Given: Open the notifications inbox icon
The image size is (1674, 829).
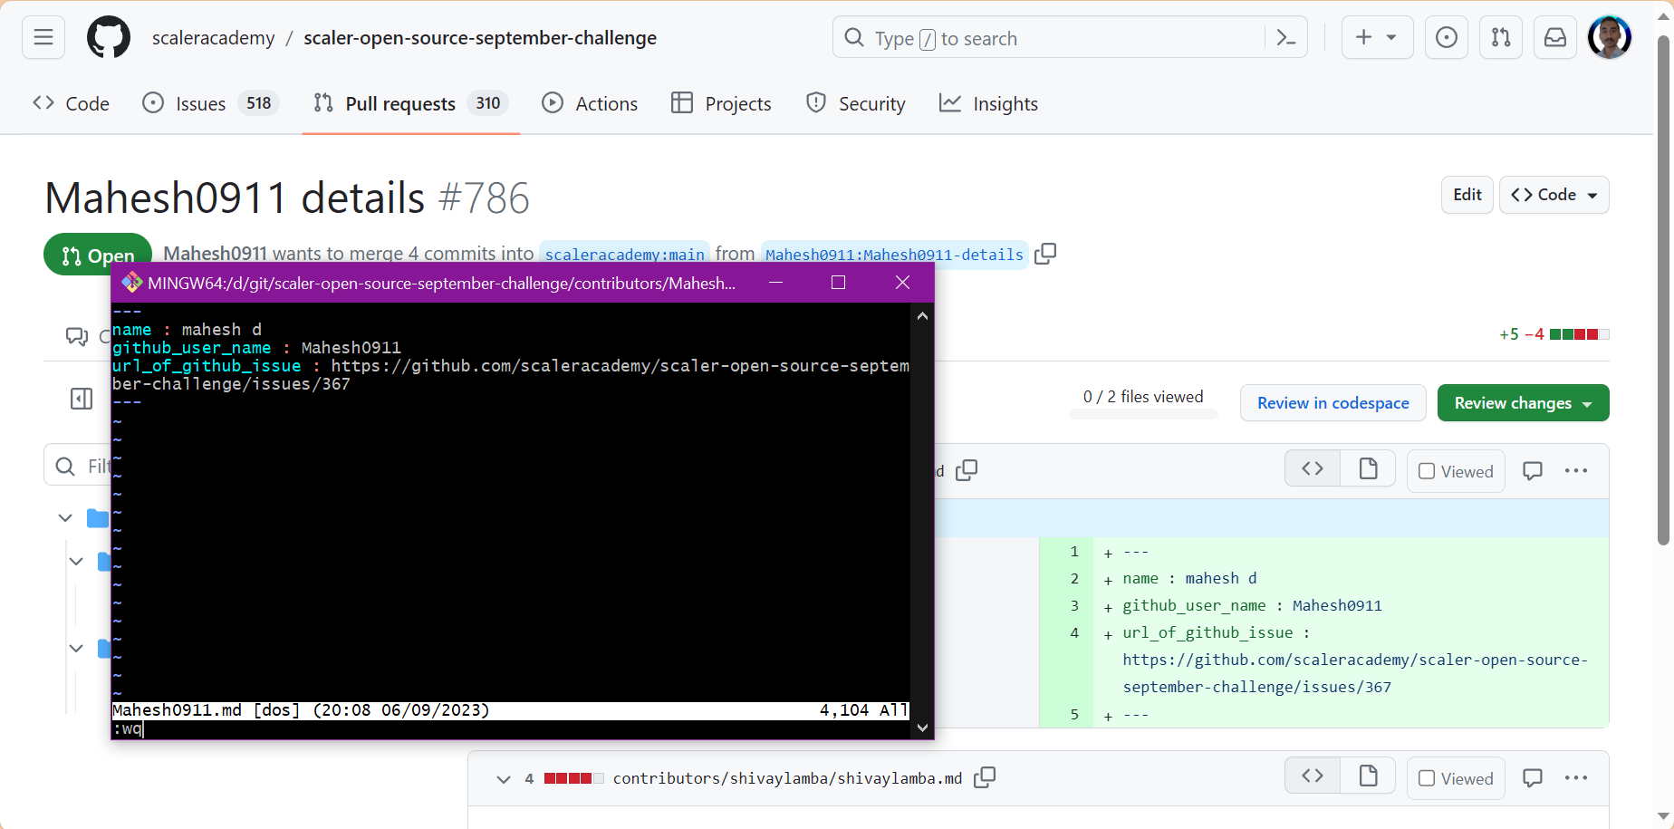Looking at the screenshot, I should (x=1554, y=37).
